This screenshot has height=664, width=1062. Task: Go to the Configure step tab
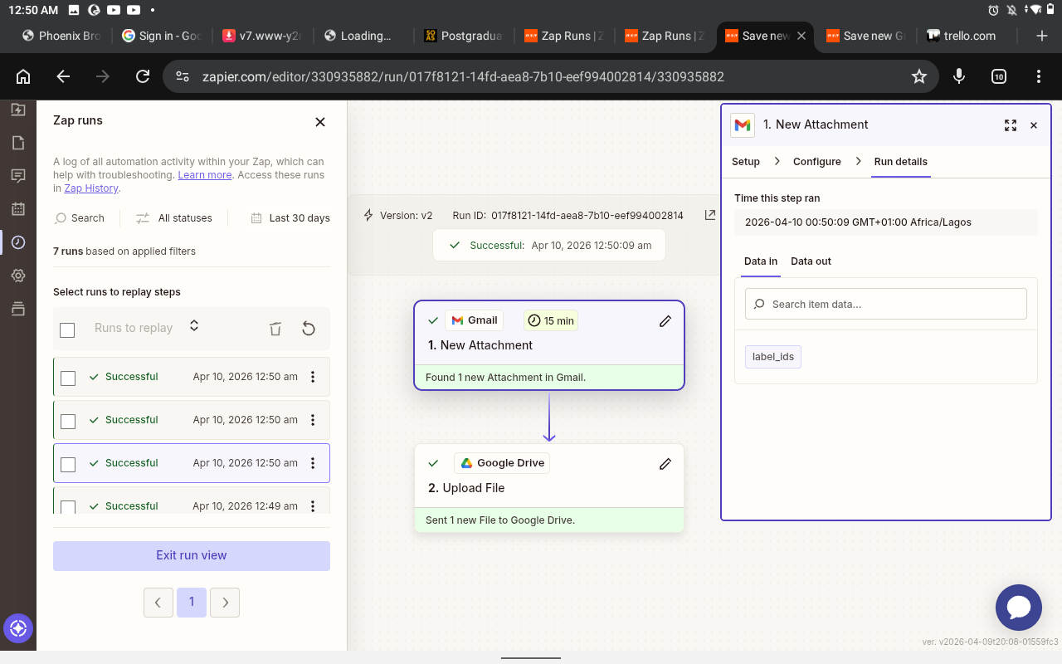[817, 162]
